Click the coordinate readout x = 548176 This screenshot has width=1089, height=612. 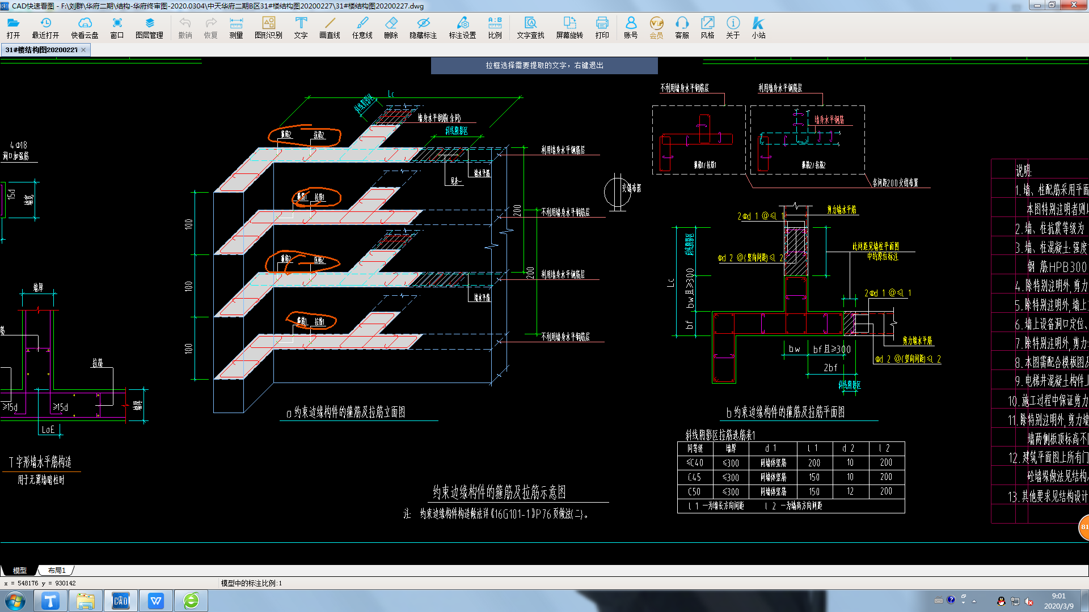[x=40, y=583]
